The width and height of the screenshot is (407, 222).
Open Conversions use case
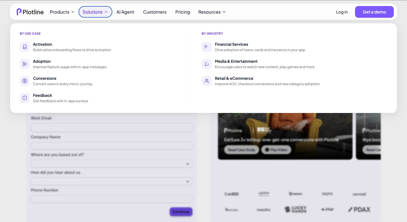[x=45, y=78]
